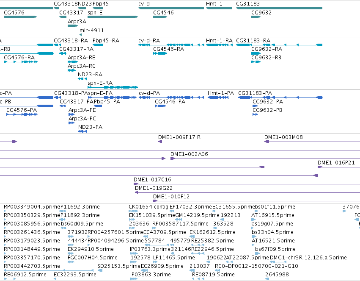360x281 pixels.
Task: Select the GM14219.5prime EST
Action: [179, 220]
